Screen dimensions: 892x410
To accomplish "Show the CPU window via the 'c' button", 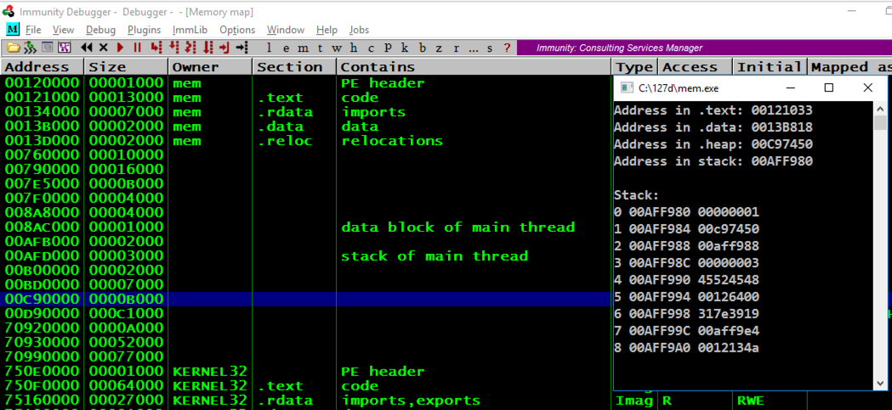I will click(371, 48).
